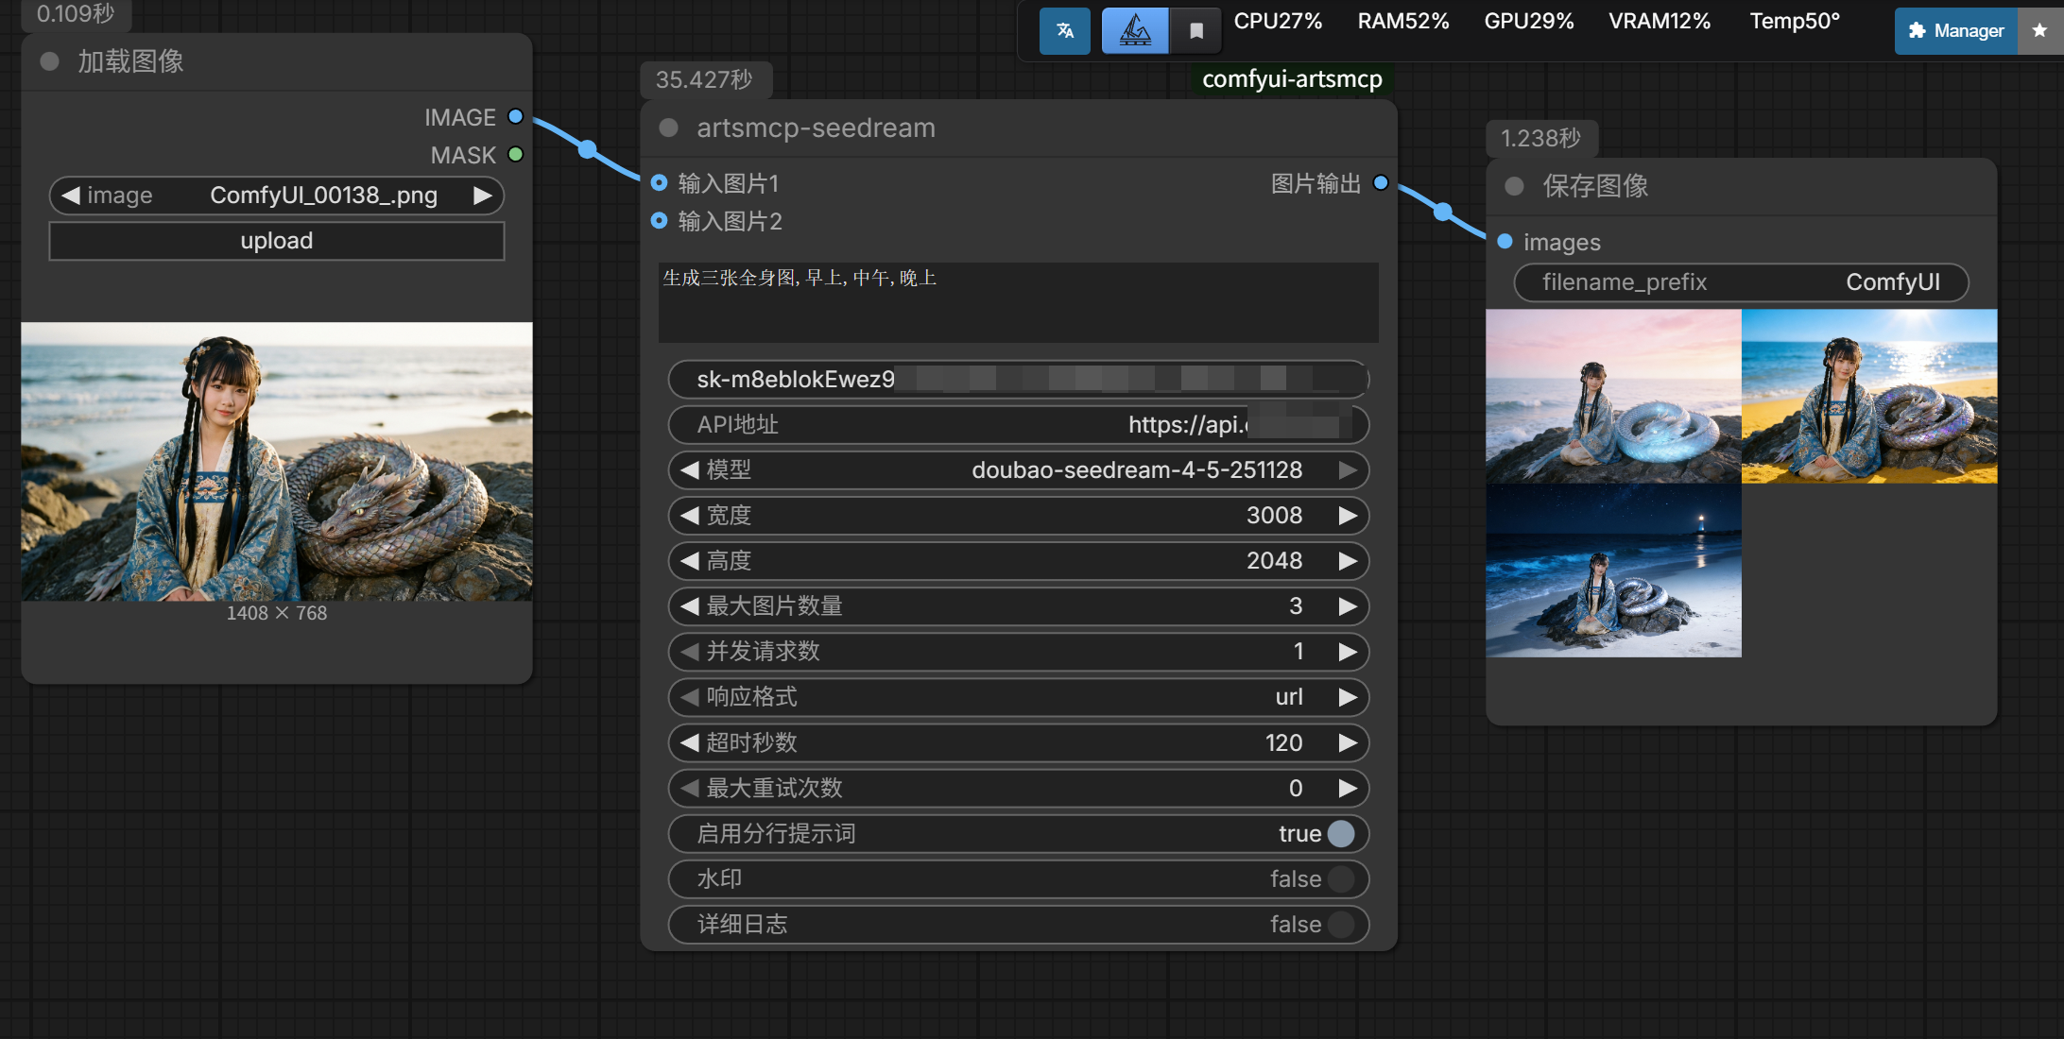Click the 图片输出 output connector dot
Screen dimensions: 2064x1039
click(x=1381, y=182)
